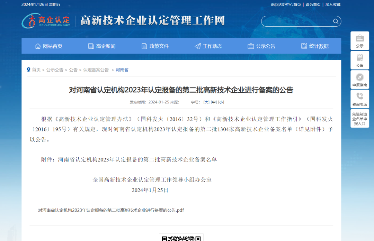Viewport: 374px width, 241px height.
Task: Open the 公示 sidebar shortcut
Action: coord(360,41)
